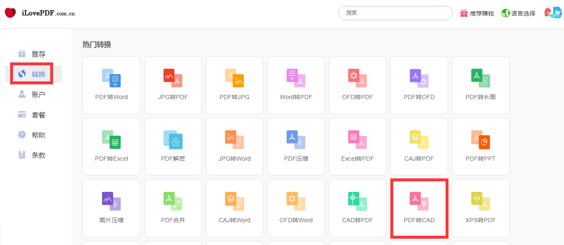Launch the PDF转PPT tool
This screenshot has height=245, width=564.
(481, 146)
